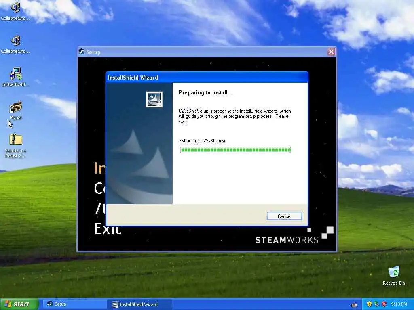Click the InstallShield logo icon in dialog
Screen dimensions: 414x310
click(x=154, y=99)
